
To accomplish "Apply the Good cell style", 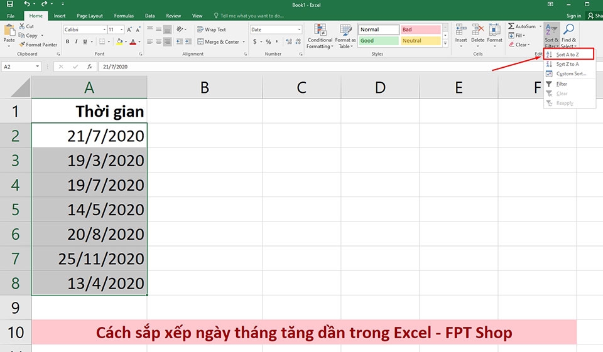I will 379,41.
